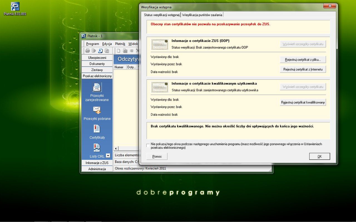356x222 pixels.
Task: Click 'Informacje o certyfikacie ZUS (OOP)' heading
Action: (201, 41)
